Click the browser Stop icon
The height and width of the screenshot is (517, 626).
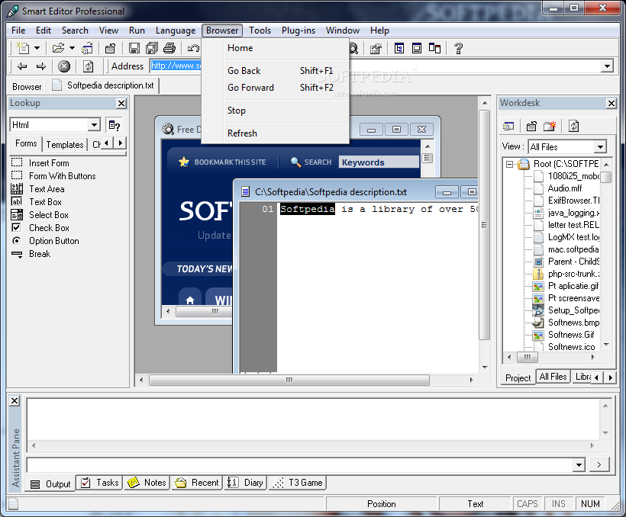[x=64, y=66]
